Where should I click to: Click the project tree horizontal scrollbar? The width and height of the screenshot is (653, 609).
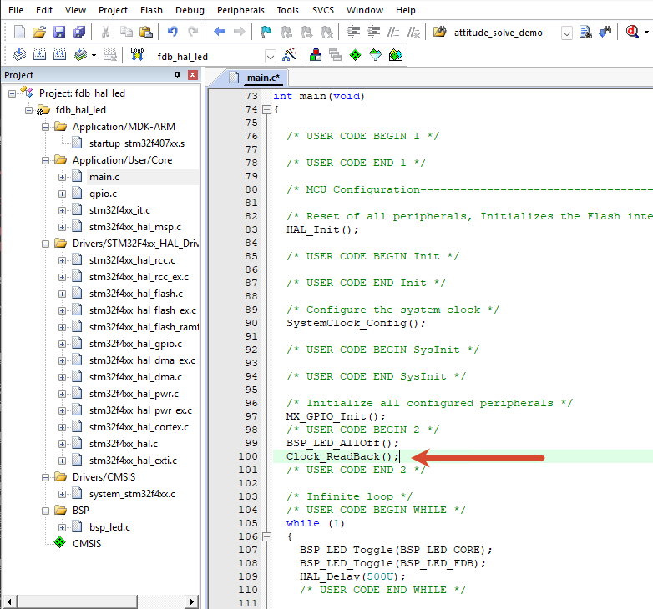click(99, 601)
